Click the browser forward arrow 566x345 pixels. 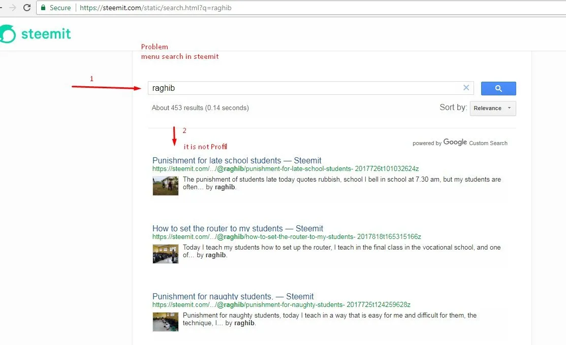13,8
